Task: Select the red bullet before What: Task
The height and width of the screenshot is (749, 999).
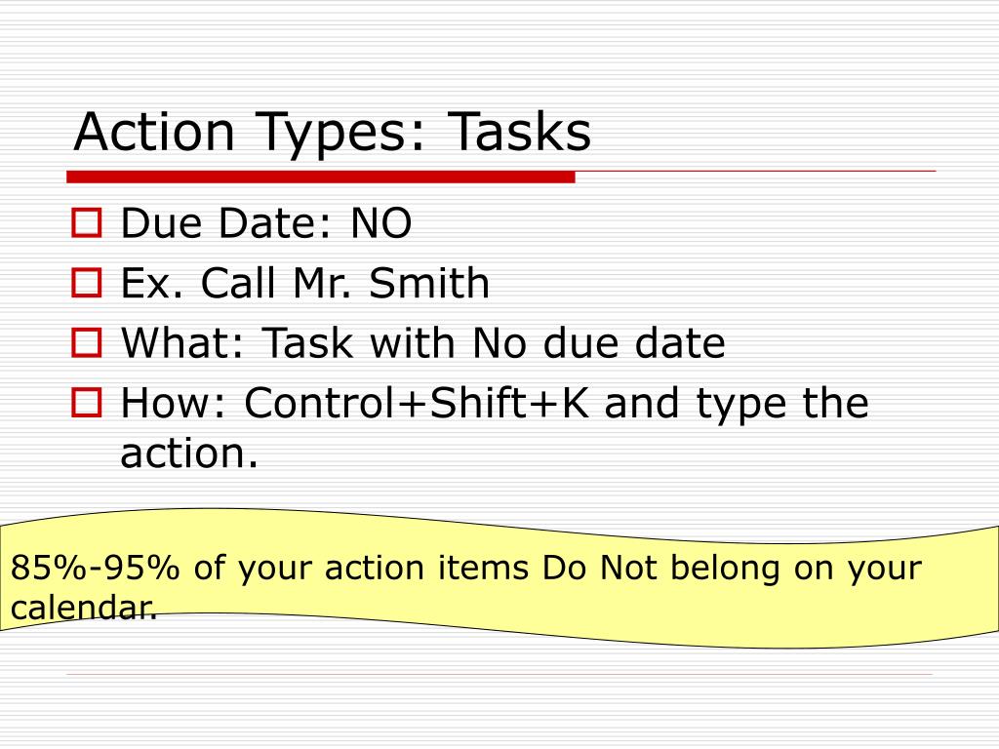Action: (x=87, y=342)
